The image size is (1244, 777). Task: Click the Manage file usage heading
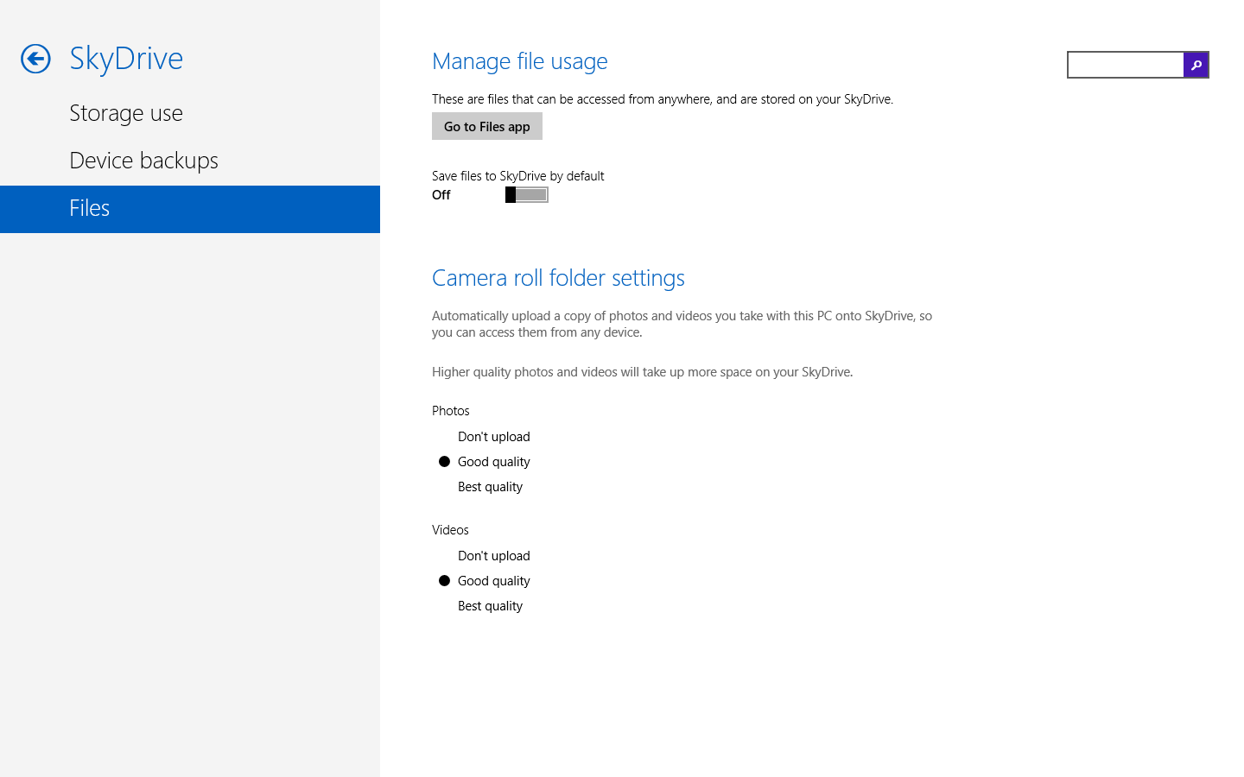(x=519, y=61)
